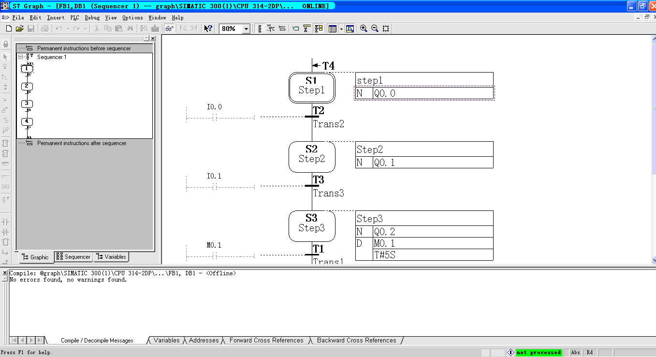Switch to the Sequencer tab
The height and width of the screenshot is (357, 656).
pos(73,257)
